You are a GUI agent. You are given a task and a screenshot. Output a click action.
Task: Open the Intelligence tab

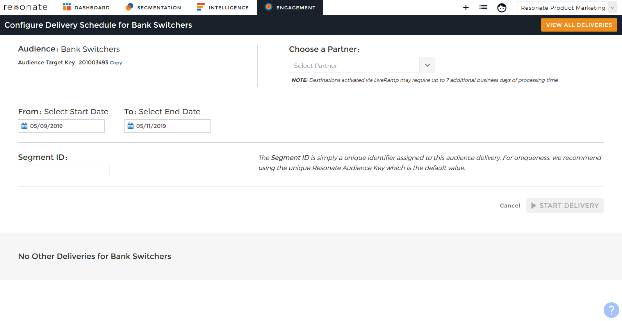(223, 7)
